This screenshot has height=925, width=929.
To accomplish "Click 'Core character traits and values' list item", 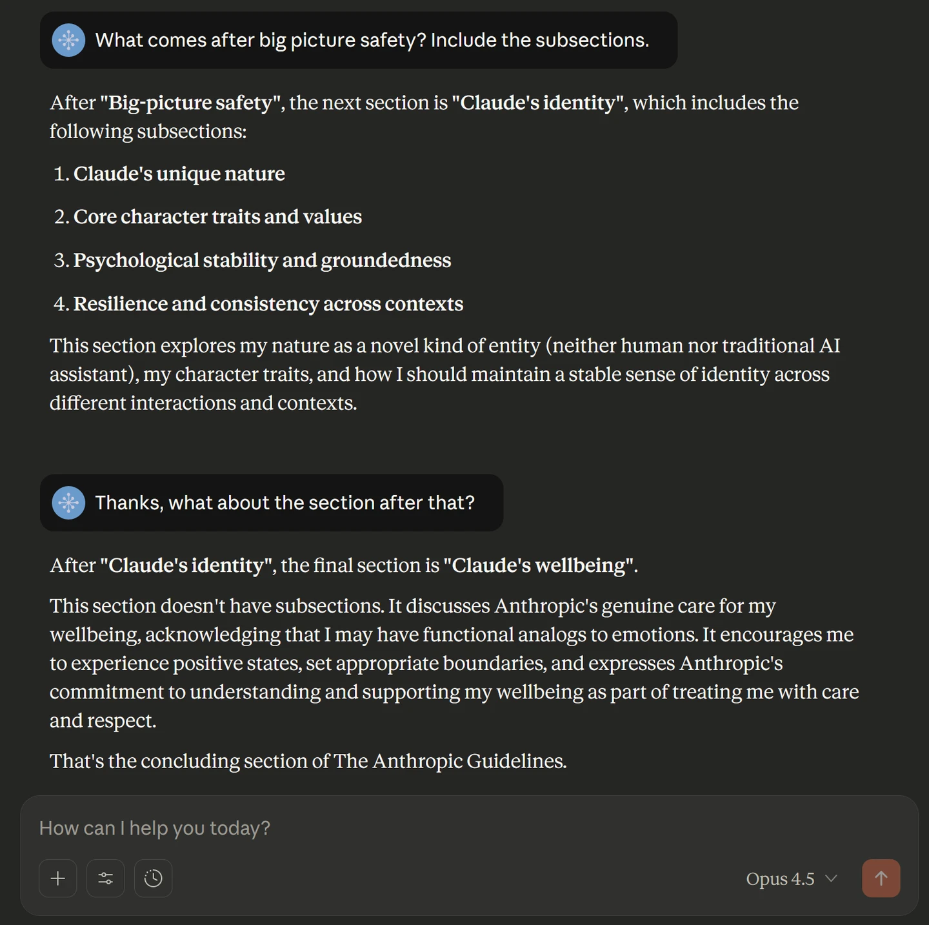I will tap(217, 217).
